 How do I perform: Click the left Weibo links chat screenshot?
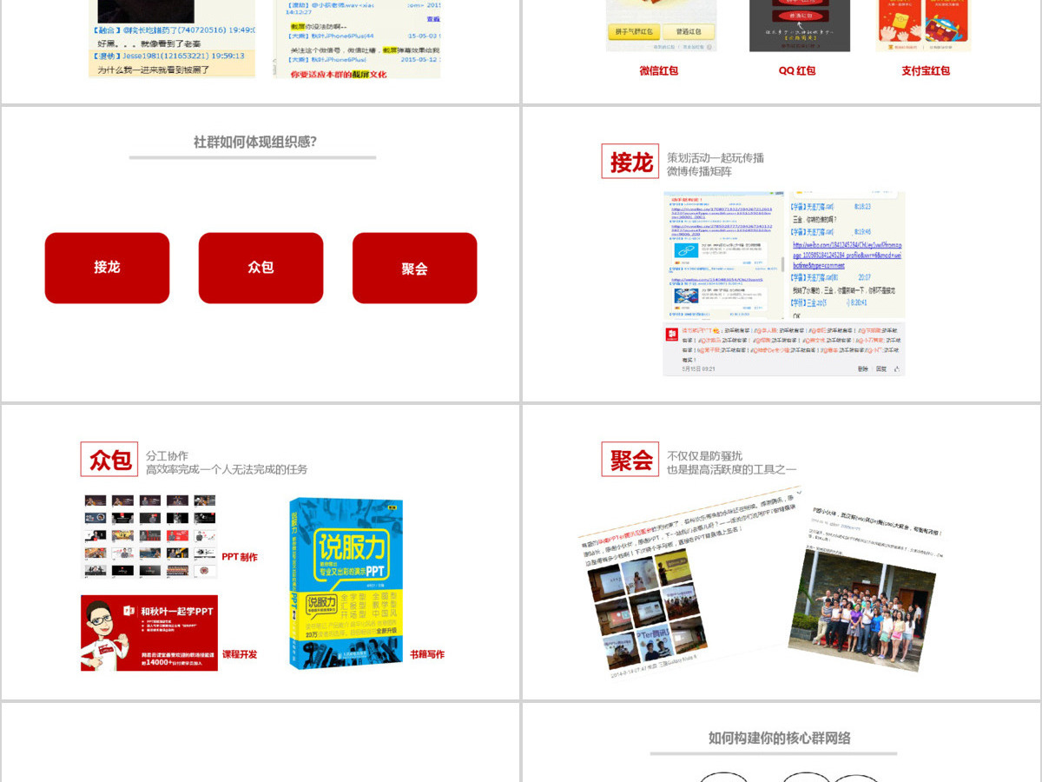click(x=725, y=255)
